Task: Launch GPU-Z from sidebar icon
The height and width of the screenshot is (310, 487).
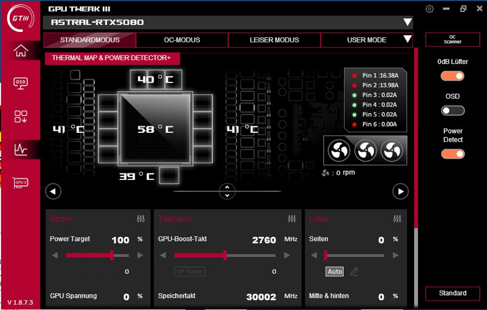Action: pos(21,183)
